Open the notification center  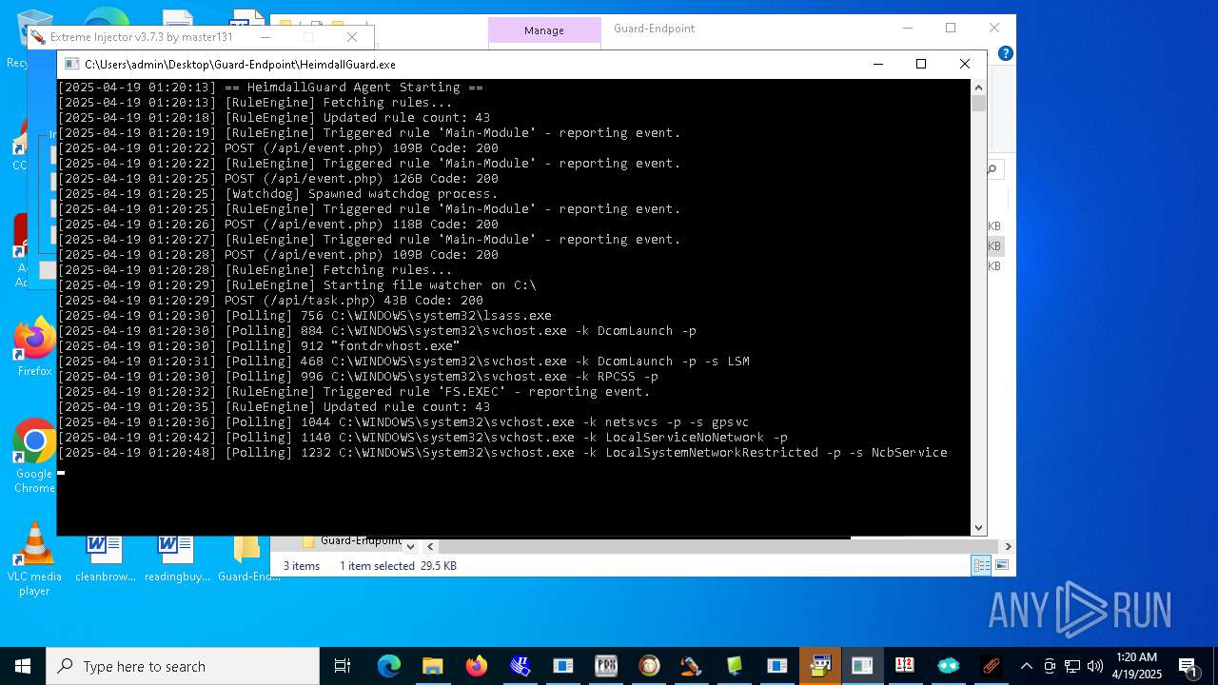tap(1188, 666)
